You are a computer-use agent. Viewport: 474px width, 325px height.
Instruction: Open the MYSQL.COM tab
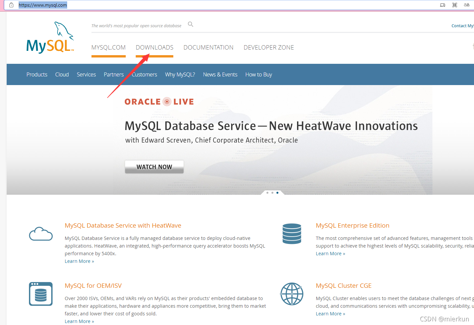click(108, 48)
